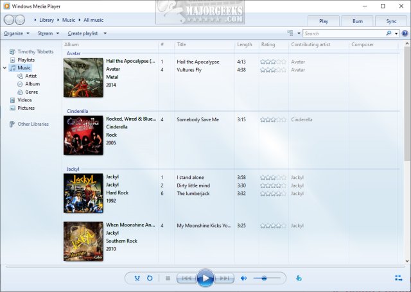This screenshot has height=292, width=411.
Task: Skip to next track
Action: pyautogui.click(x=224, y=278)
